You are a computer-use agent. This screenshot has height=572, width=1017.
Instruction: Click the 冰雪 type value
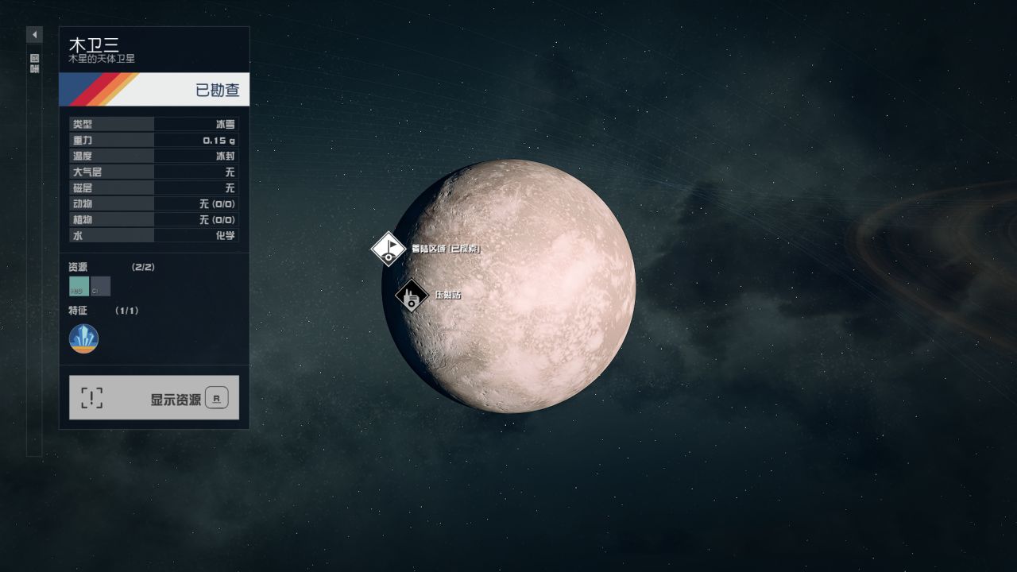point(225,124)
